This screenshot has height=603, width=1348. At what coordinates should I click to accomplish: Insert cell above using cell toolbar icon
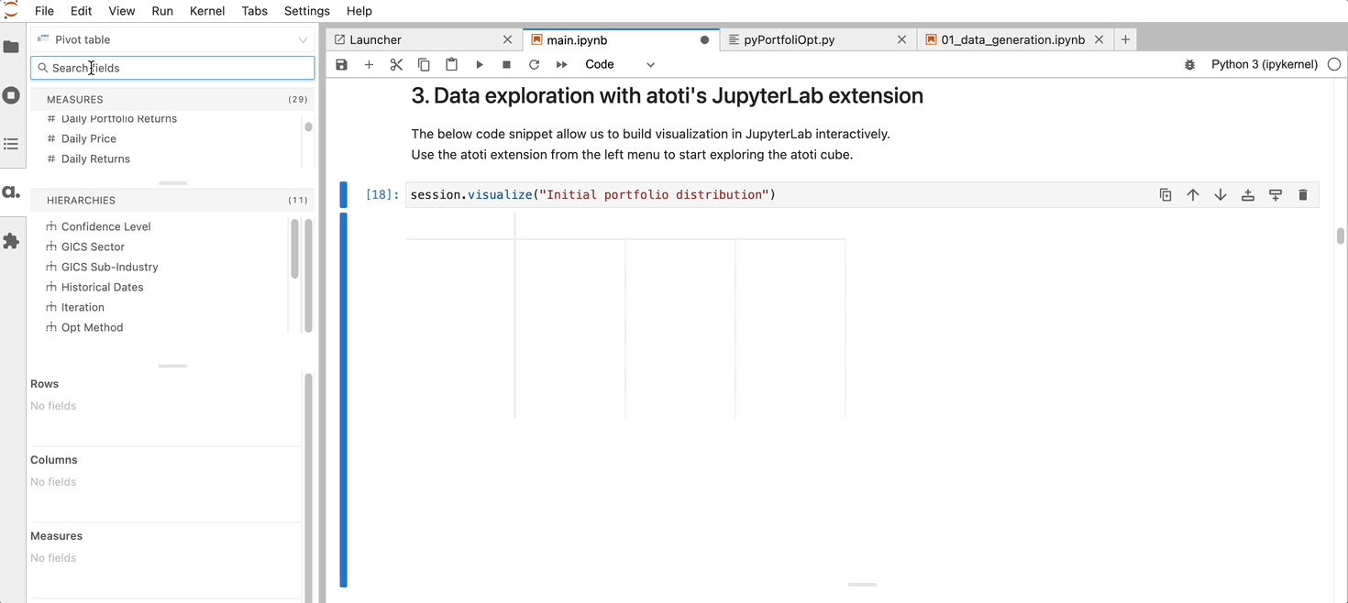point(1248,194)
